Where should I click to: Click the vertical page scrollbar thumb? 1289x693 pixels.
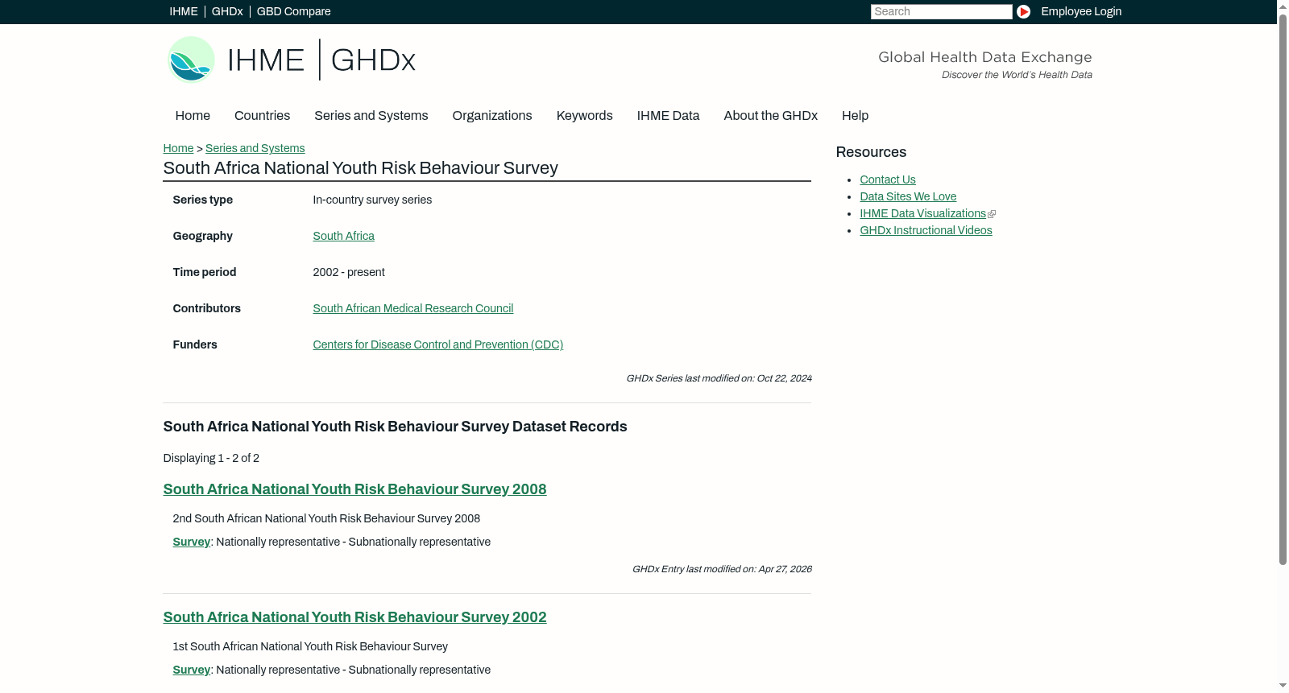point(1283,288)
